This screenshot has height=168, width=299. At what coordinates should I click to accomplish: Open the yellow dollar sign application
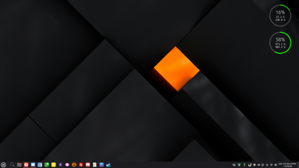click(53, 165)
